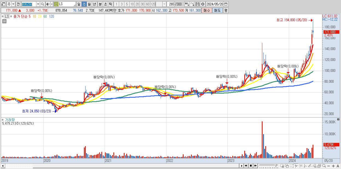Screen dimensions: 341x169
Task: Click the 3D bar chart icon at bottom
Action: click(x=314, y=166)
